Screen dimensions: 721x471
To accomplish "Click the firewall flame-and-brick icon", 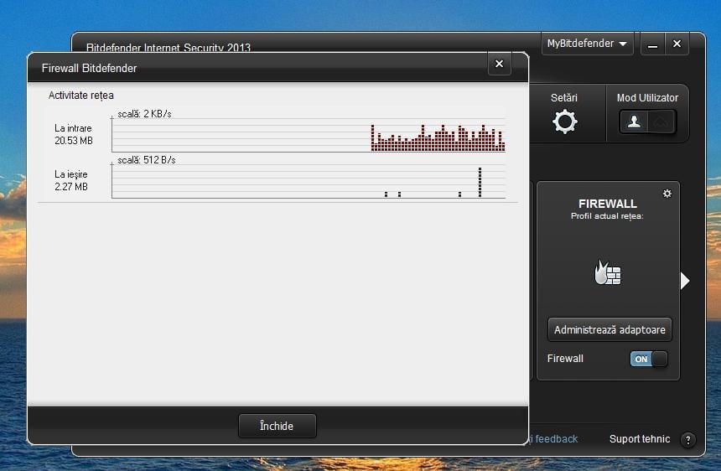I will (x=608, y=272).
